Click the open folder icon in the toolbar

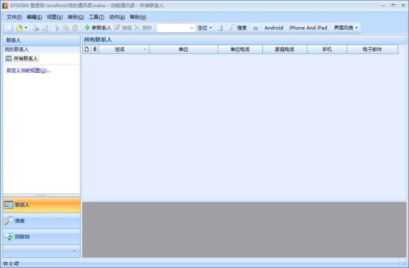19,28
